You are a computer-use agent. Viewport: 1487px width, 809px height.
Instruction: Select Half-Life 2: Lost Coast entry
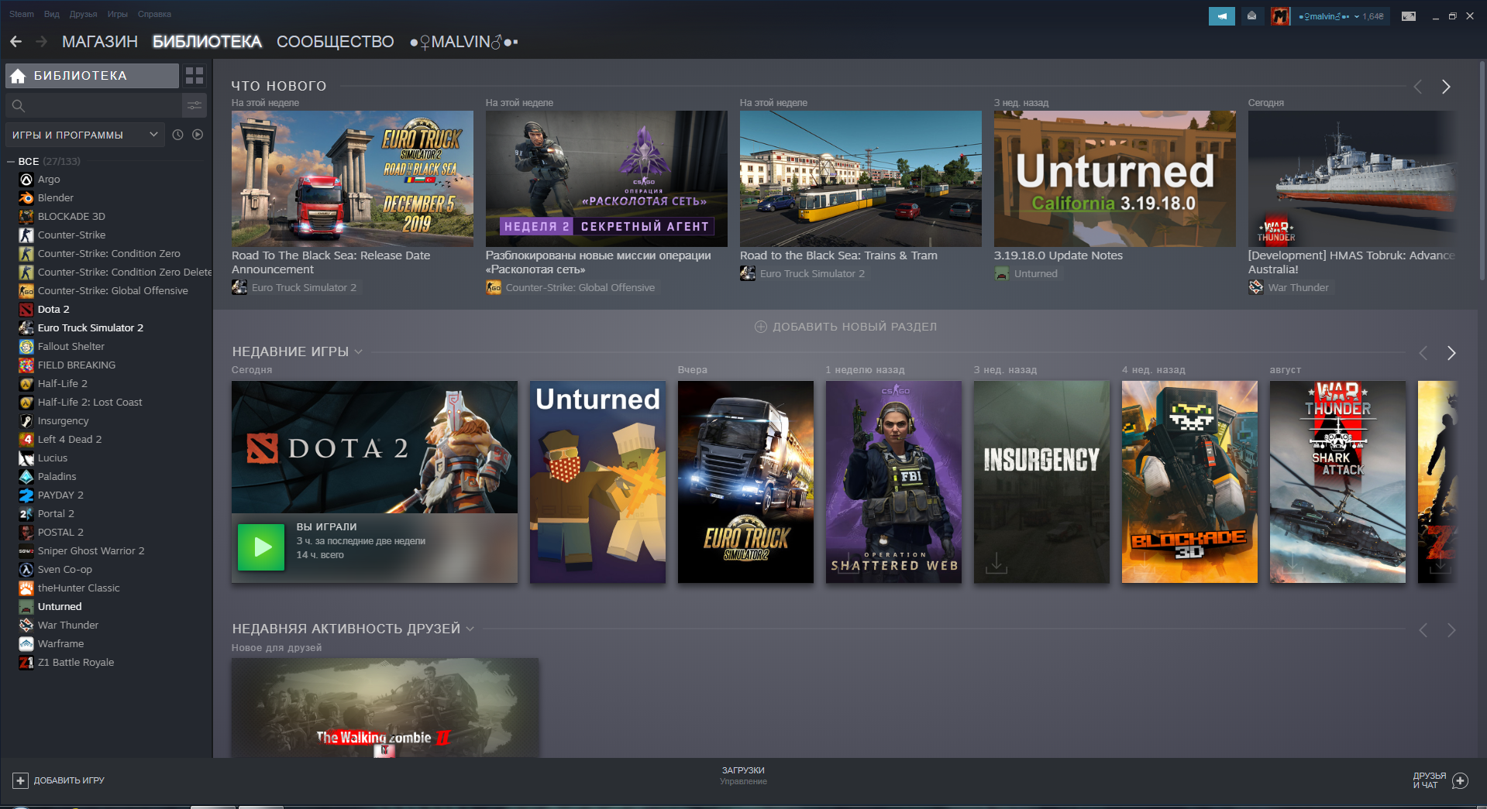pos(90,403)
